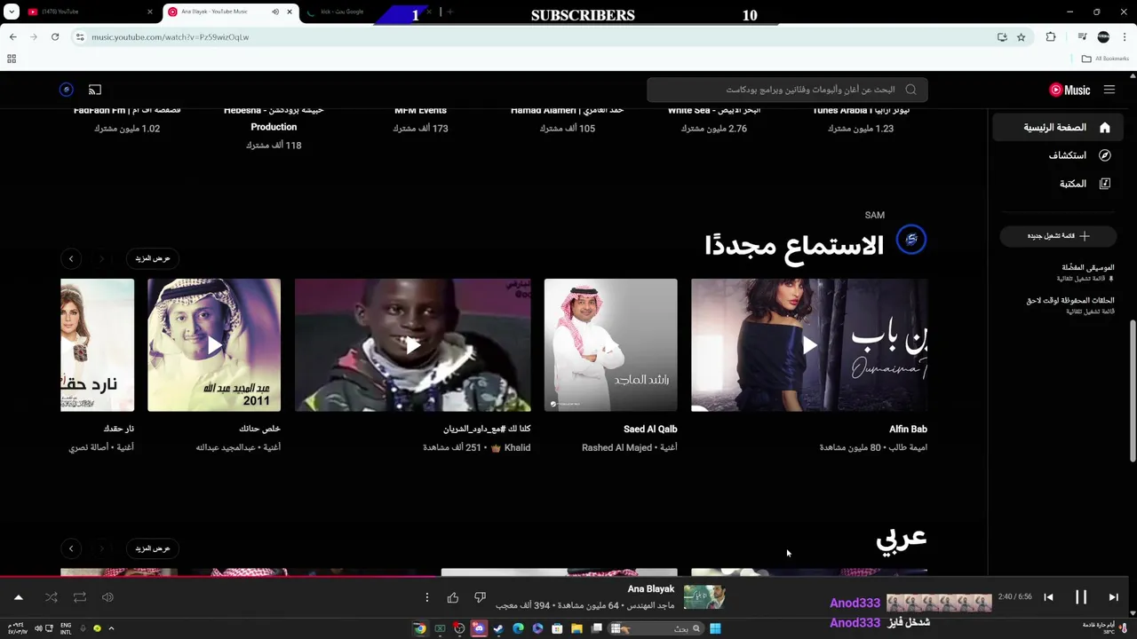Play the Khalid video thumbnail
The width and height of the screenshot is (1137, 639).
(x=413, y=345)
